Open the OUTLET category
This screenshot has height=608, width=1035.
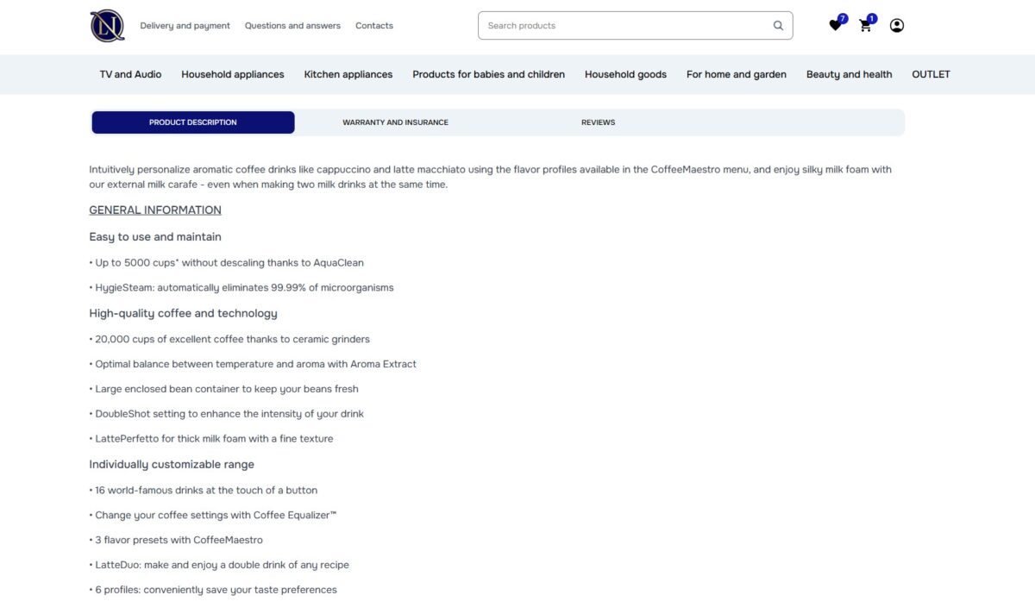tap(931, 74)
